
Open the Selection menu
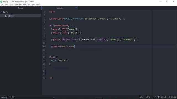(x=18, y=4)
